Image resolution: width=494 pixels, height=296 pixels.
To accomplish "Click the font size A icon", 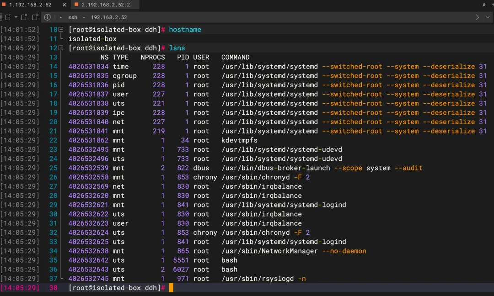I will point(484,5).
